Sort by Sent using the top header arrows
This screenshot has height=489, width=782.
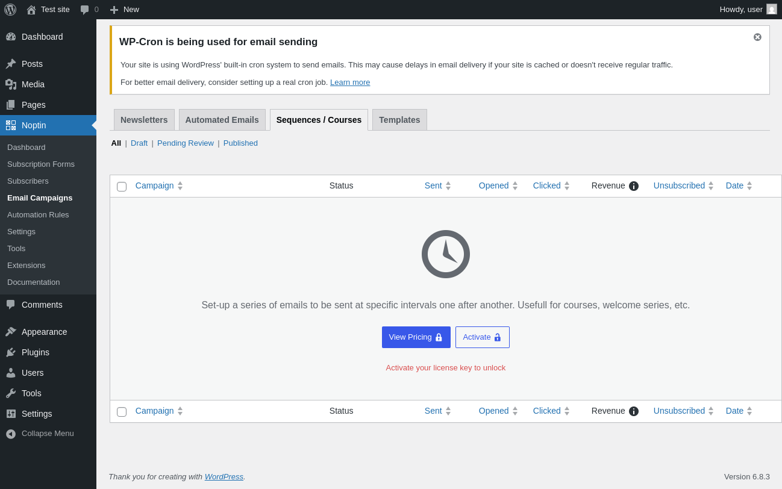(448, 186)
